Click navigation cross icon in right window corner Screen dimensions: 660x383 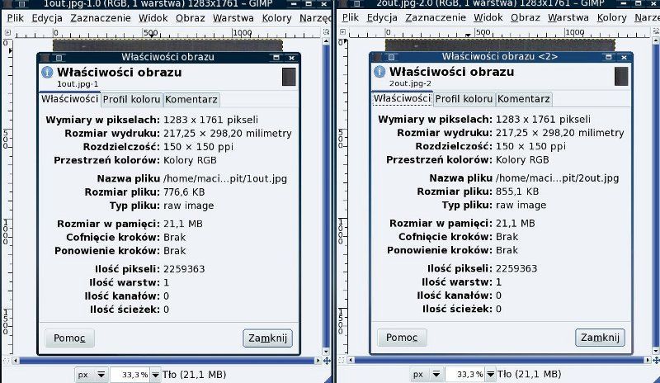point(656,360)
